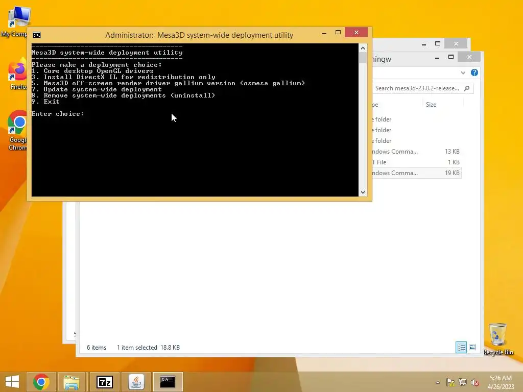Launch the Google Chrome desktop shortcut
This screenshot has width=523, height=392.
[x=17, y=131]
